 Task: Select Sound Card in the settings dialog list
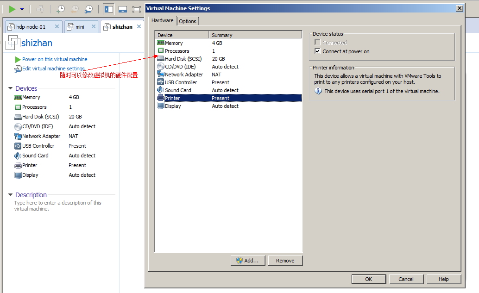(x=229, y=90)
